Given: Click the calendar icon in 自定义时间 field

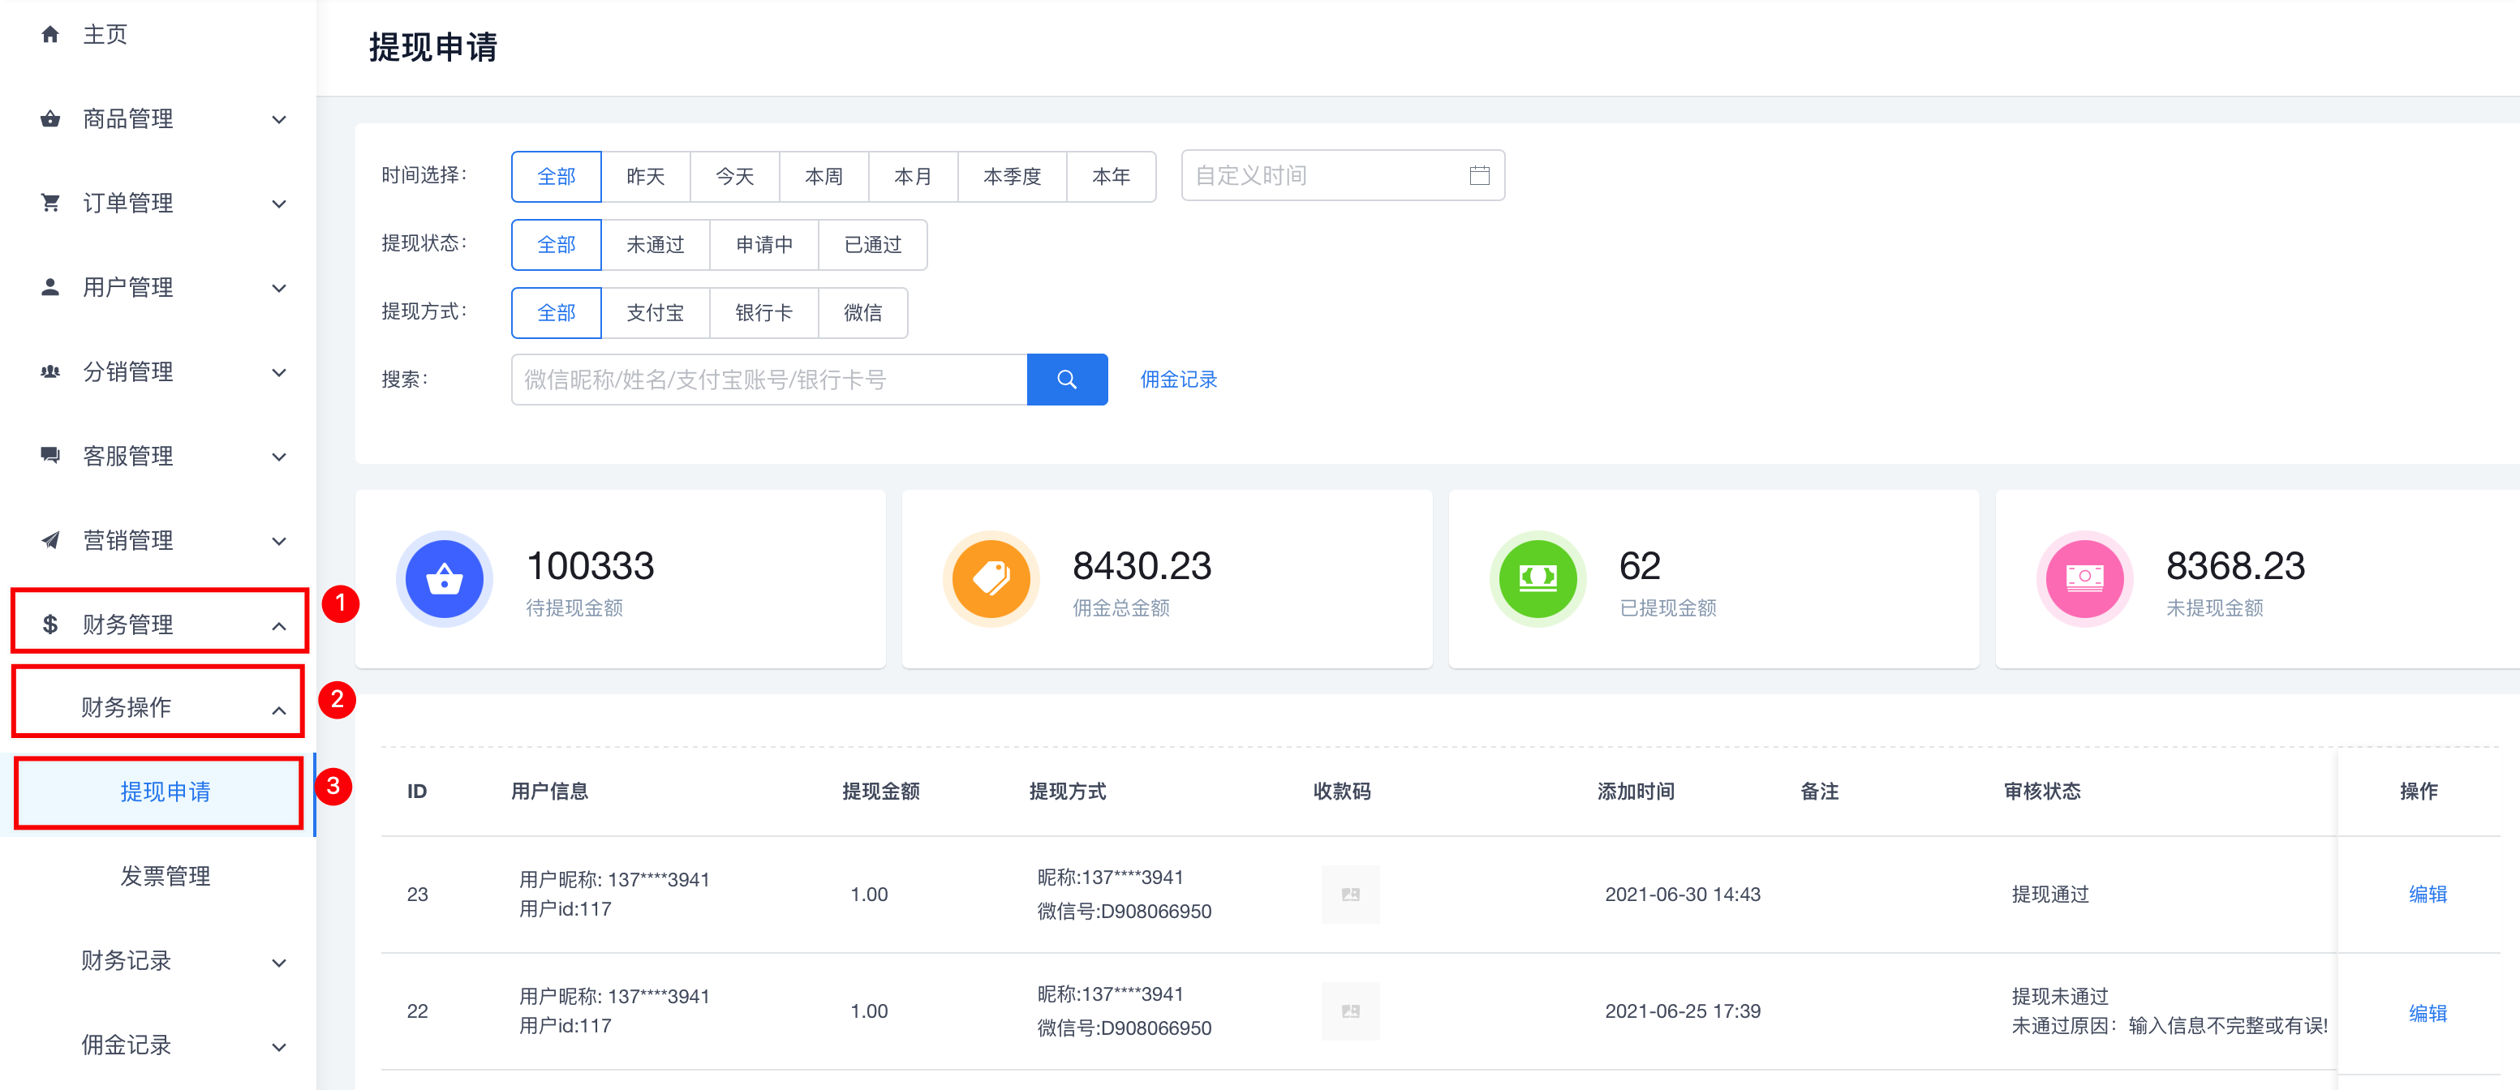Looking at the screenshot, I should click(x=1479, y=176).
